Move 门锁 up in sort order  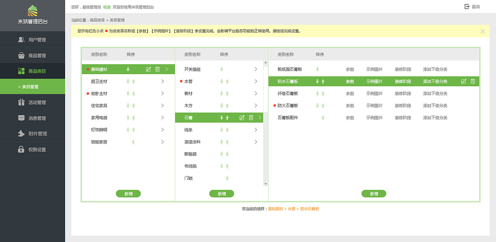point(227,178)
